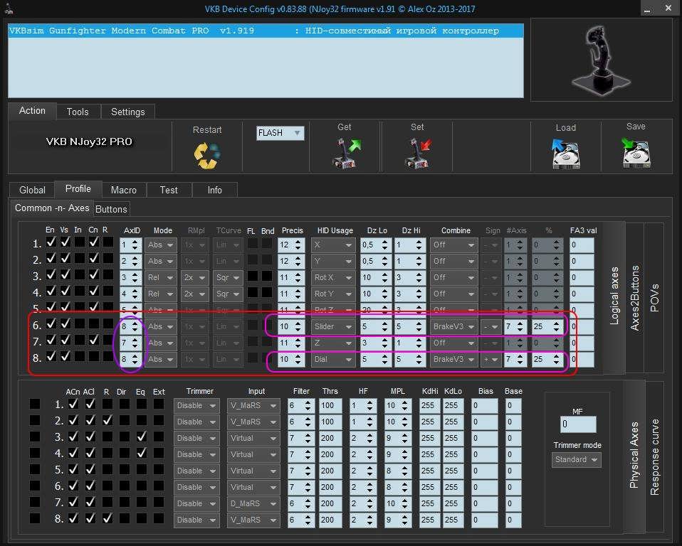
Task: Toggle R checkbox for physical axis 2
Action: [x=107, y=420]
